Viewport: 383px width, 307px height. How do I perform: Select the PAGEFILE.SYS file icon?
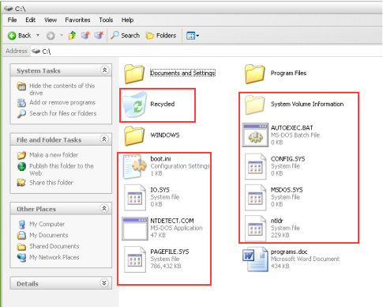[135, 260]
